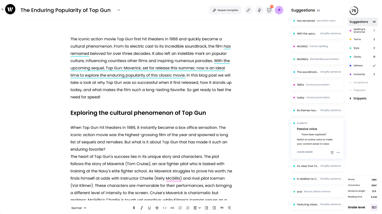This screenshot has height=214, width=382.
Task: Open the Normal paragraph style dropdown
Action: [x=79, y=208]
